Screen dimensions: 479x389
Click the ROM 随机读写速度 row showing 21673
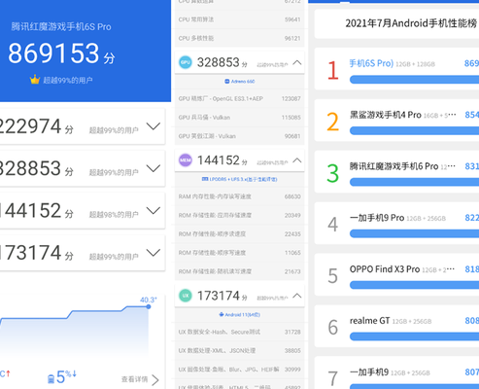(239, 271)
